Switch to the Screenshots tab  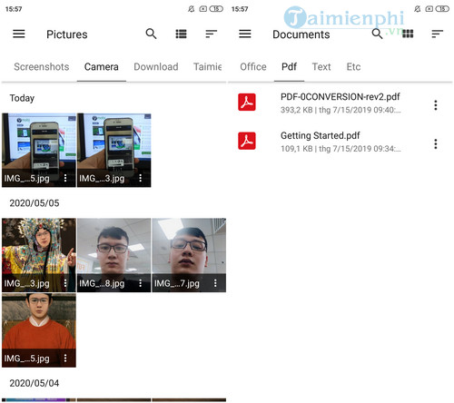point(42,67)
